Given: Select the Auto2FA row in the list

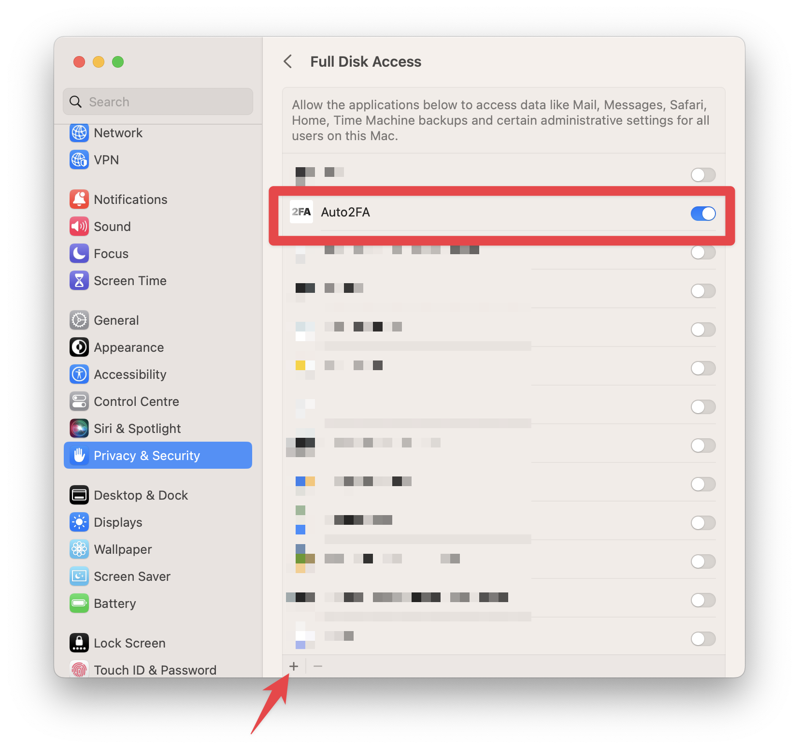Looking at the screenshot, I should [x=502, y=213].
